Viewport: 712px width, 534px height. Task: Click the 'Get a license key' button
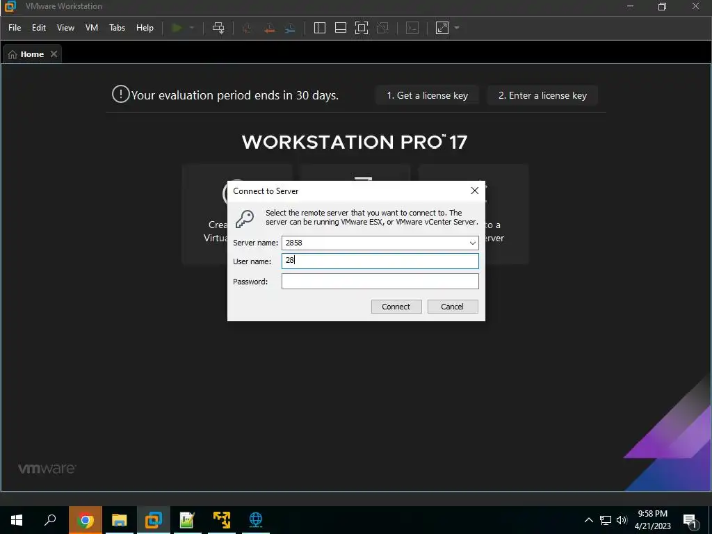[428, 95]
